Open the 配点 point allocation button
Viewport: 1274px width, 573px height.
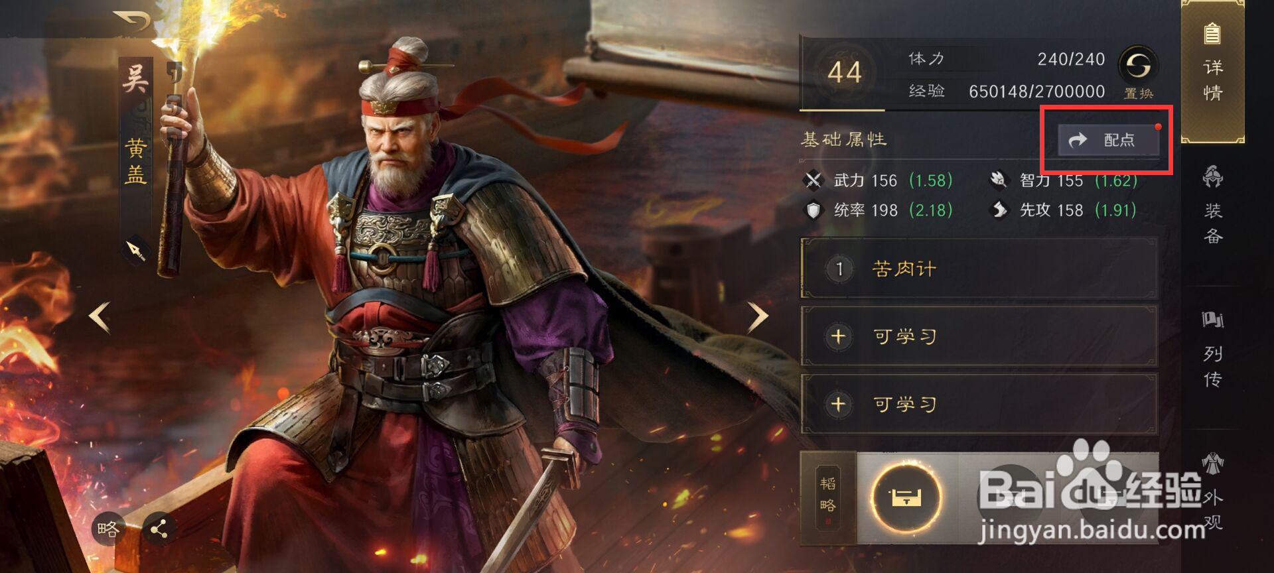(x=1108, y=139)
